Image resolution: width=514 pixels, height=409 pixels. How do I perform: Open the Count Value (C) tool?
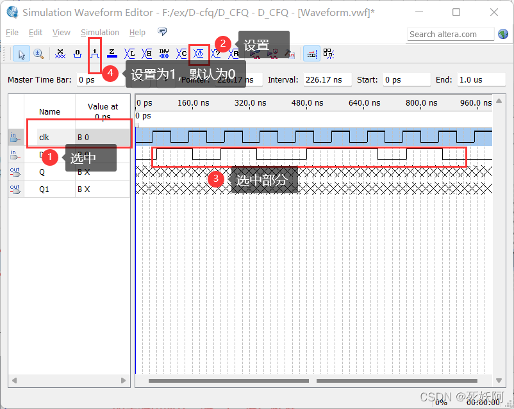[181, 54]
